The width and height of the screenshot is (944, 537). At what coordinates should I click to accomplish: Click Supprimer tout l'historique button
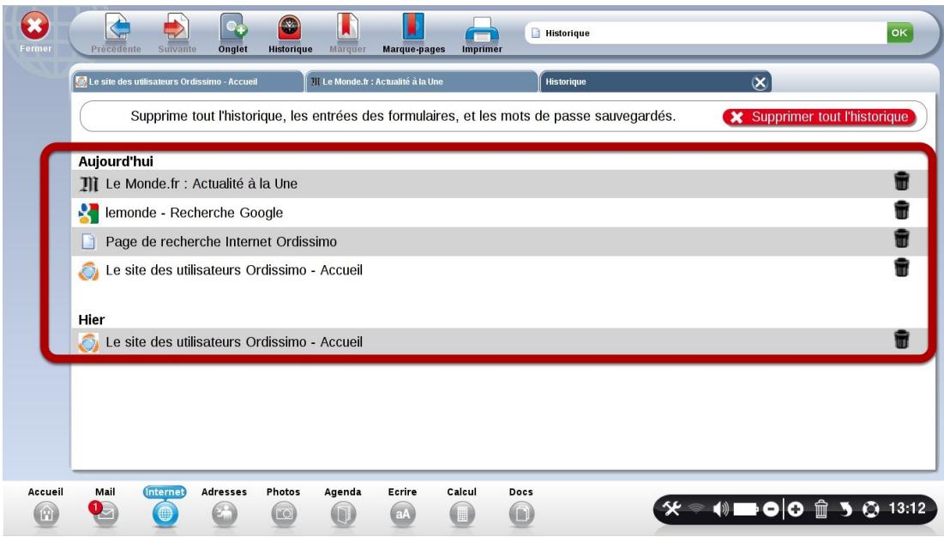click(x=820, y=117)
